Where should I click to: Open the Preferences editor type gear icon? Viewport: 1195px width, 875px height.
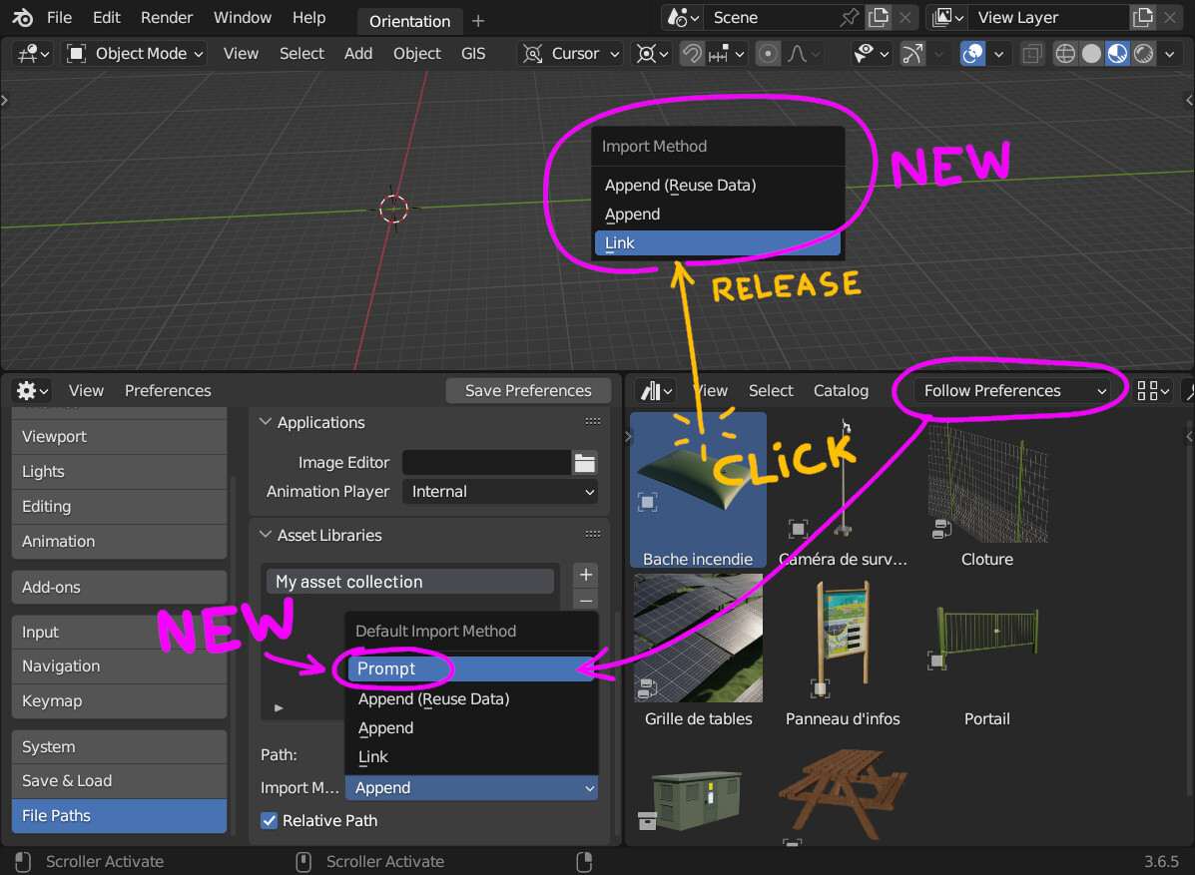32,391
